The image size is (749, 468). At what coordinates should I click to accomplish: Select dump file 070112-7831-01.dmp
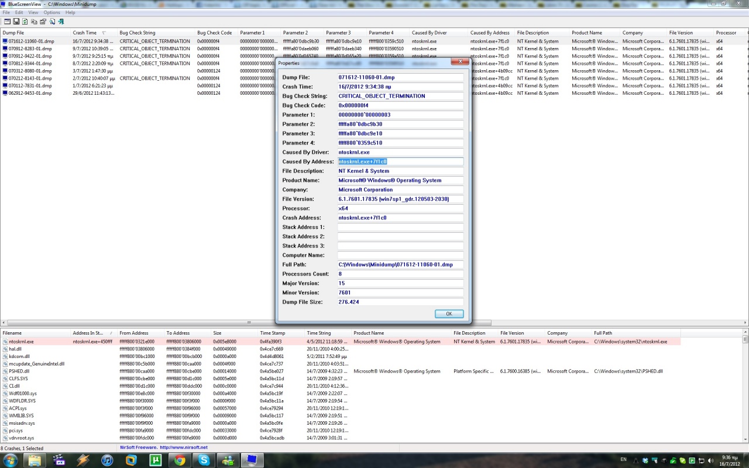coord(30,85)
